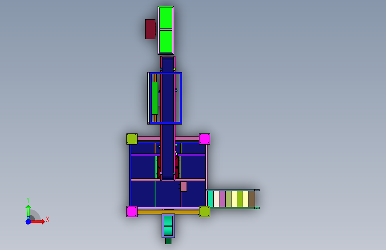The image size is (386, 250).
Task: Select the peach roller next to the teal roller
Action: [216, 199]
